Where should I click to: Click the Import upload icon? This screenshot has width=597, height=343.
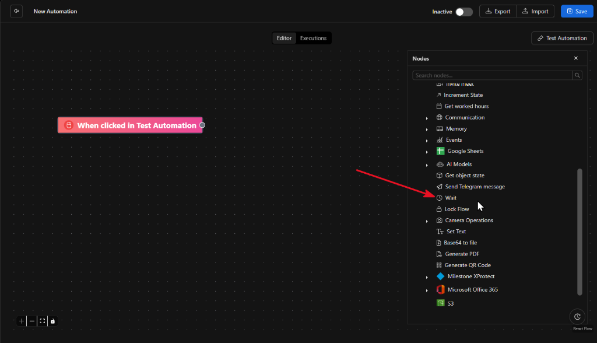(525, 11)
